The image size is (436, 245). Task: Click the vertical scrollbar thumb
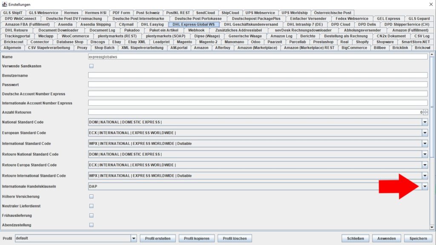click(x=432, y=107)
